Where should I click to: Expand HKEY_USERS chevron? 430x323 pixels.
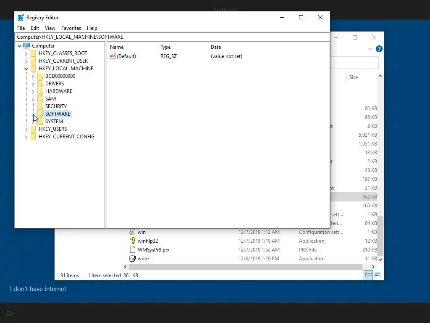(x=26, y=130)
